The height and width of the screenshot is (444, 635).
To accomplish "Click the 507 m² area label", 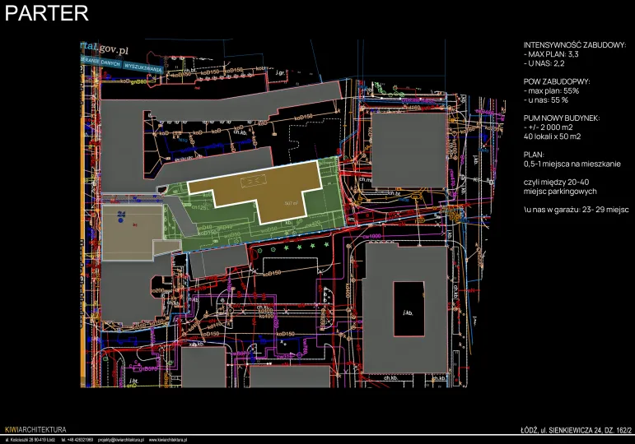I will 290,202.
